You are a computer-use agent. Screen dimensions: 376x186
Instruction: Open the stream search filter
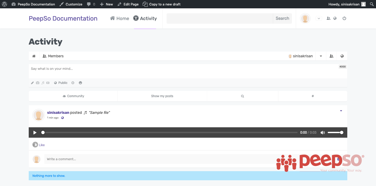coord(243,96)
